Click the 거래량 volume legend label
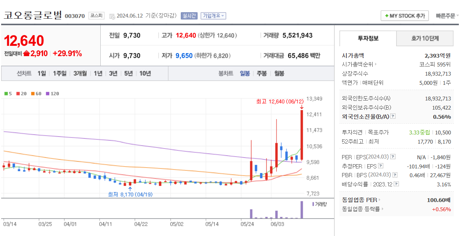The height and width of the screenshot is (236, 460). 319,204
